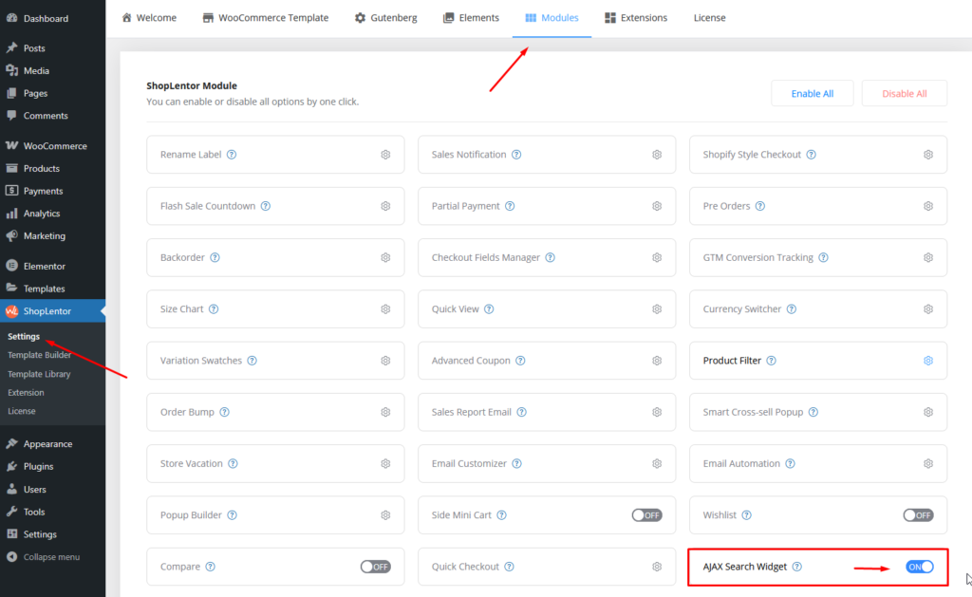This screenshot has height=597, width=972.
Task: Open settings gear for Partial Payment
Action: click(657, 206)
